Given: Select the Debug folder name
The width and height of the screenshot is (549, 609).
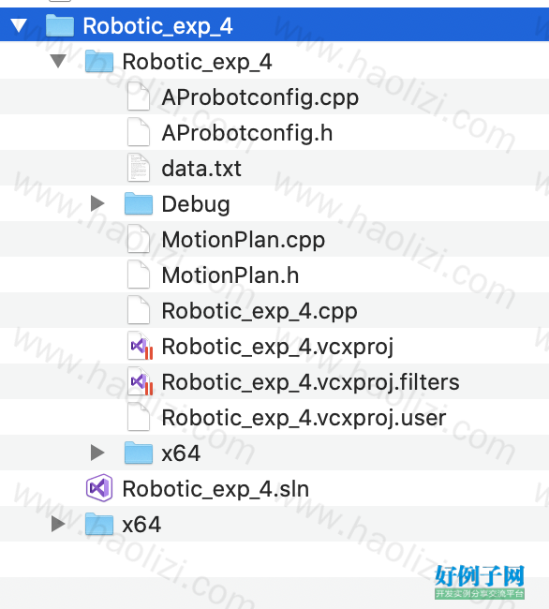Looking at the screenshot, I should point(196,204).
